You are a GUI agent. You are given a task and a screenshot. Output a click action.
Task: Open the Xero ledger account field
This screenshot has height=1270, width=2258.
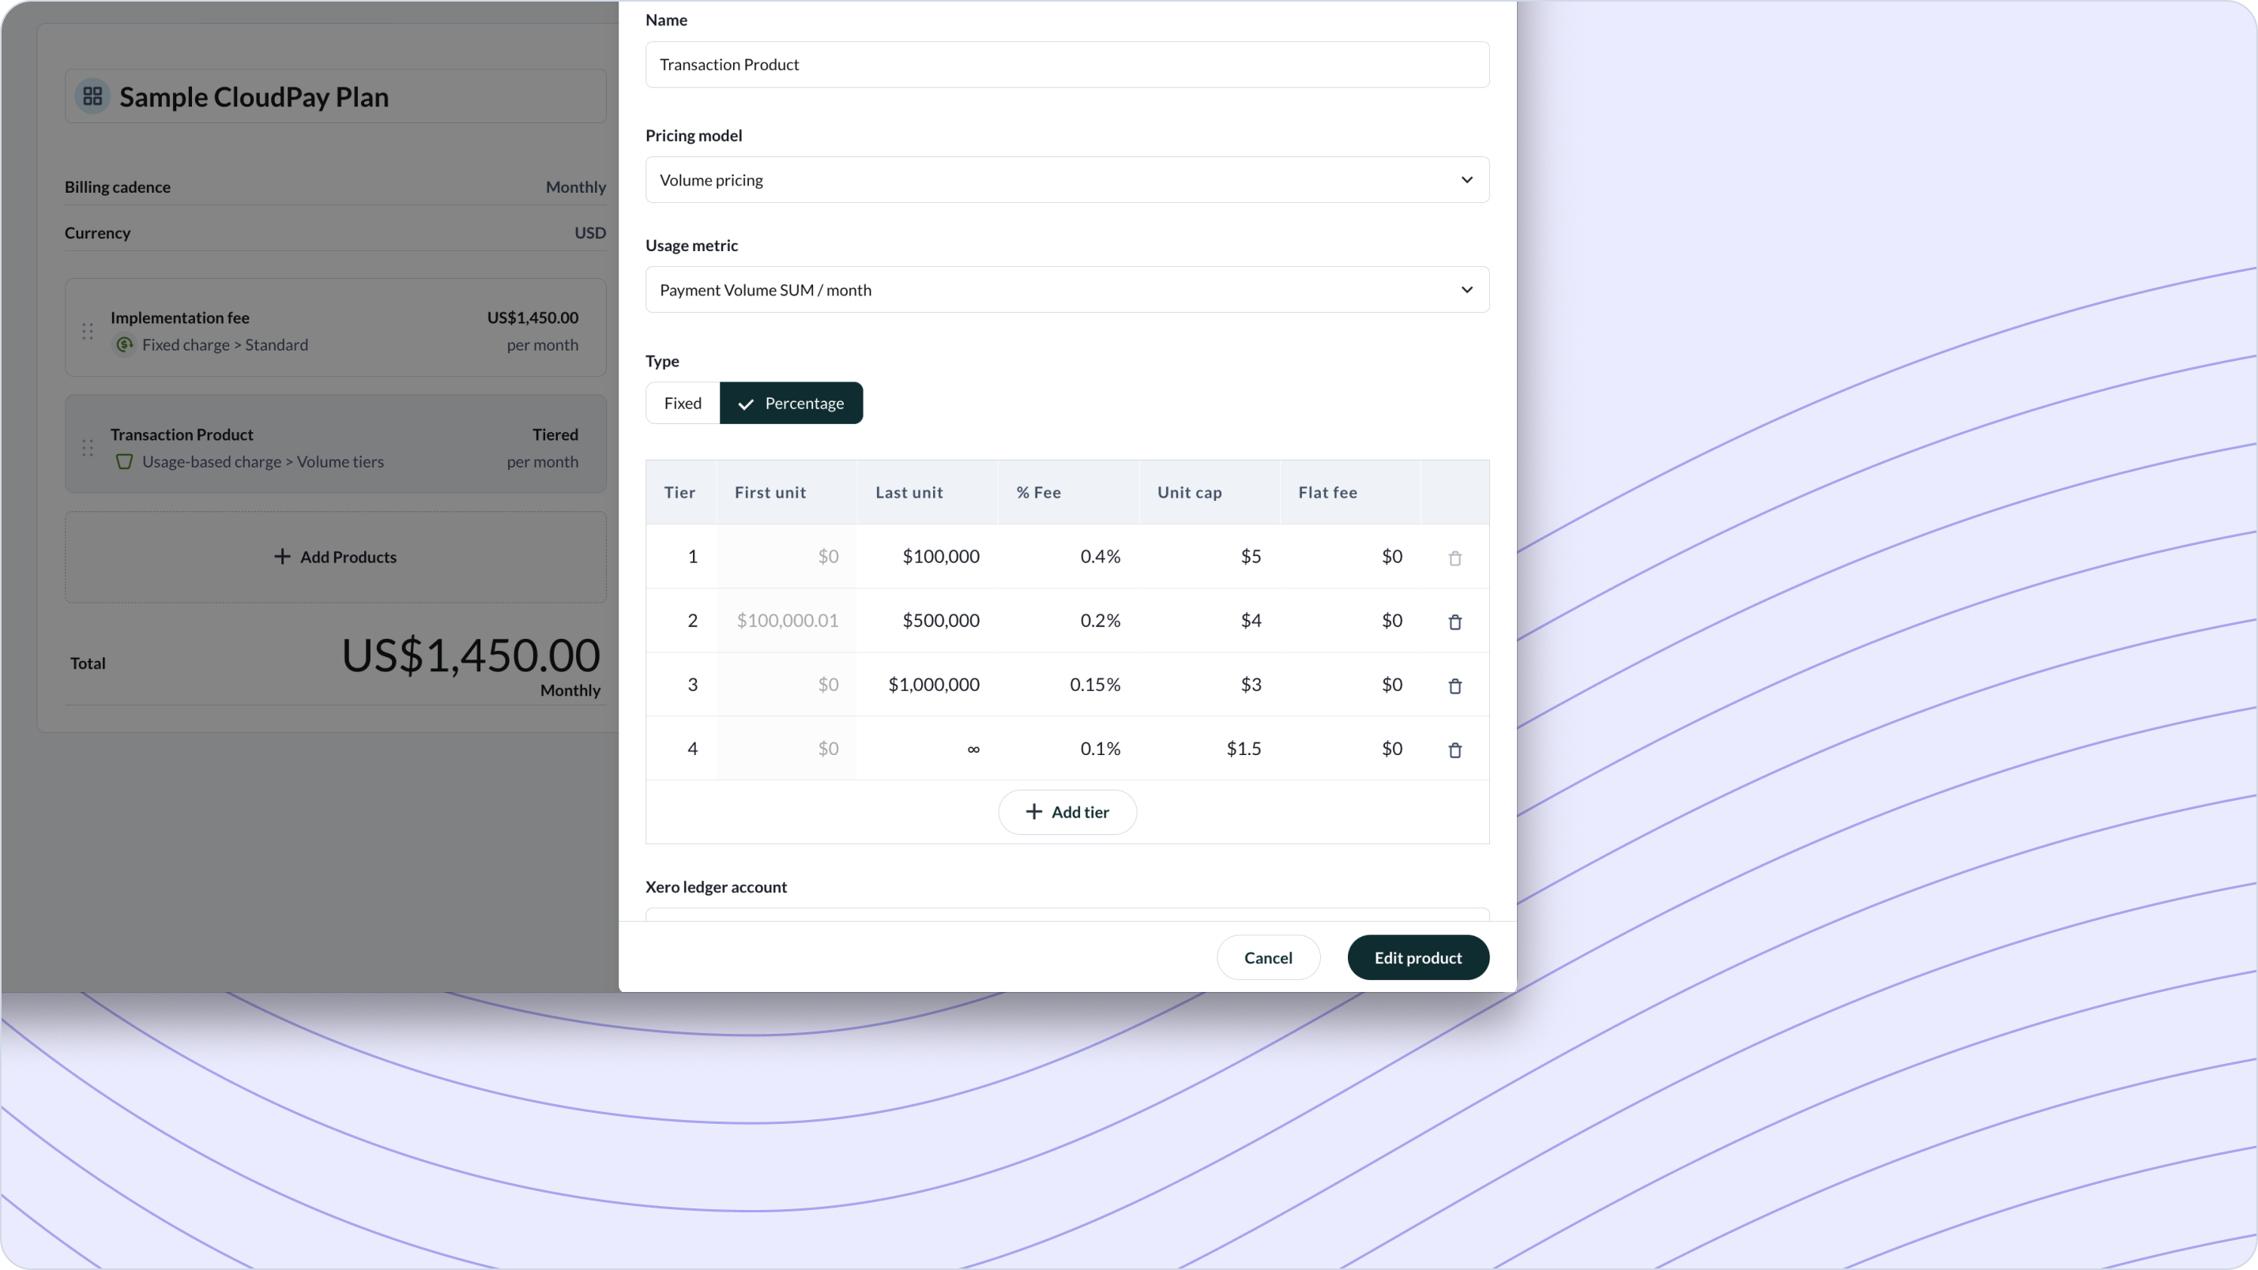point(1066,914)
